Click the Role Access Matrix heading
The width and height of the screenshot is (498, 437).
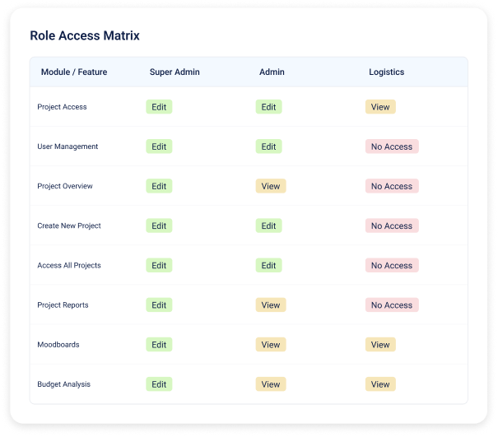coord(85,36)
